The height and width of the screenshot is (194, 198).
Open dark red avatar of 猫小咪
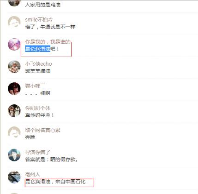[x=14, y=89]
